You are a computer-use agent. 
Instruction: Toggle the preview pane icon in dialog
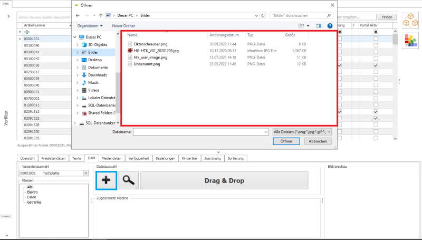pos(318,25)
